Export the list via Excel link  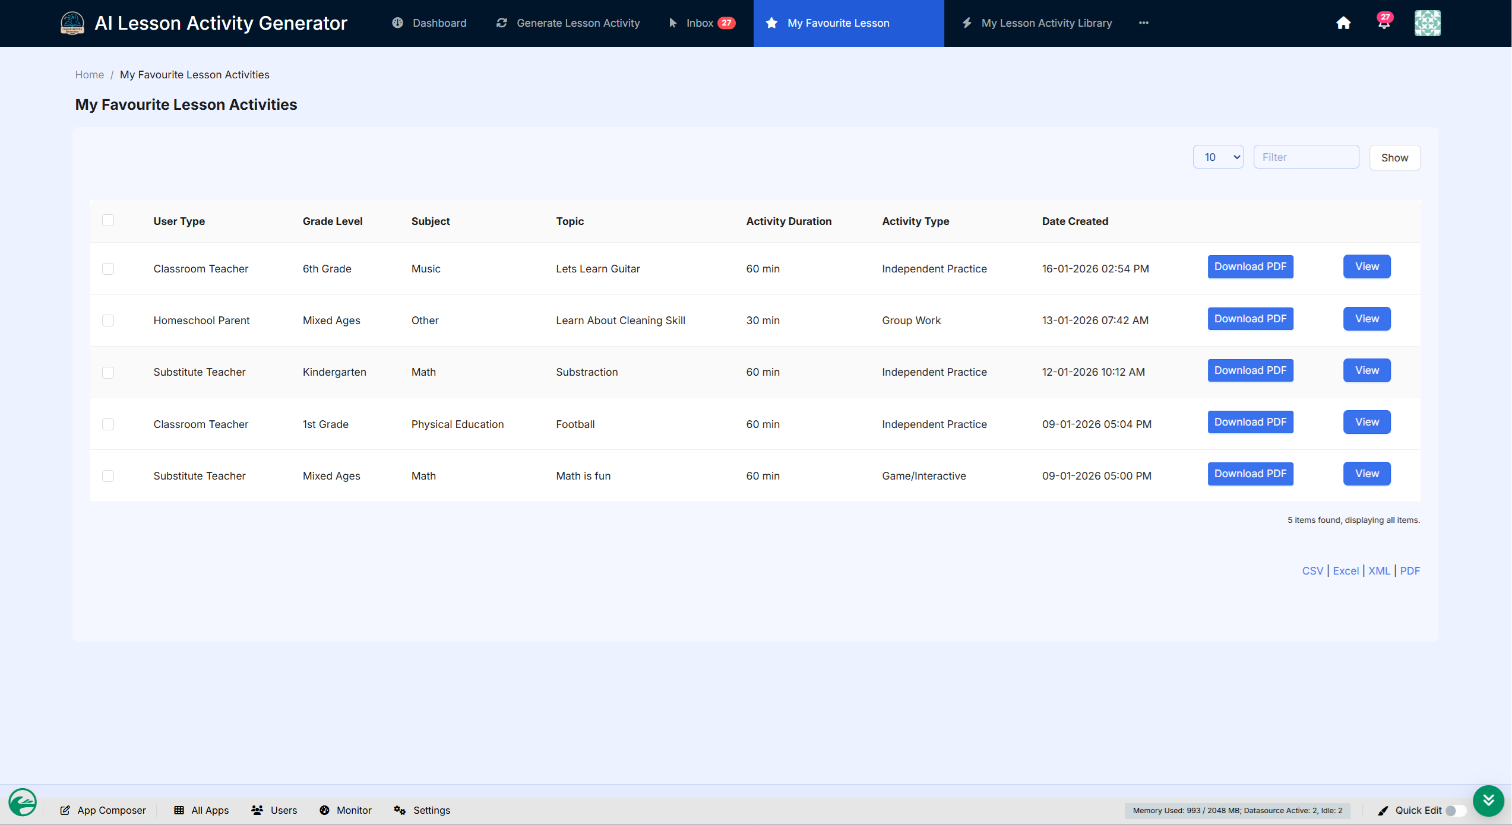click(x=1345, y=571)
